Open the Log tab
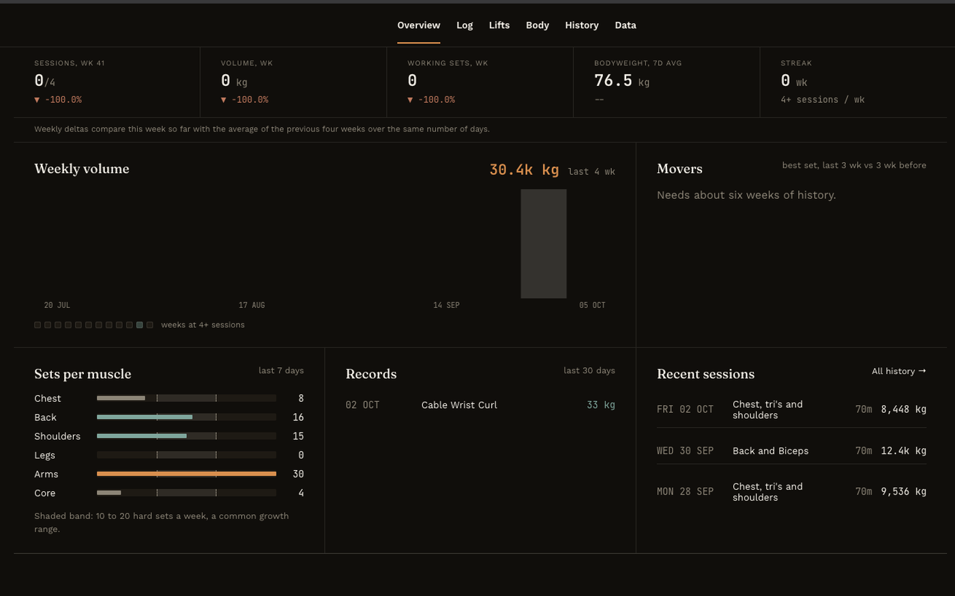The width and height of the screenshot is (955, 596). 465,25
